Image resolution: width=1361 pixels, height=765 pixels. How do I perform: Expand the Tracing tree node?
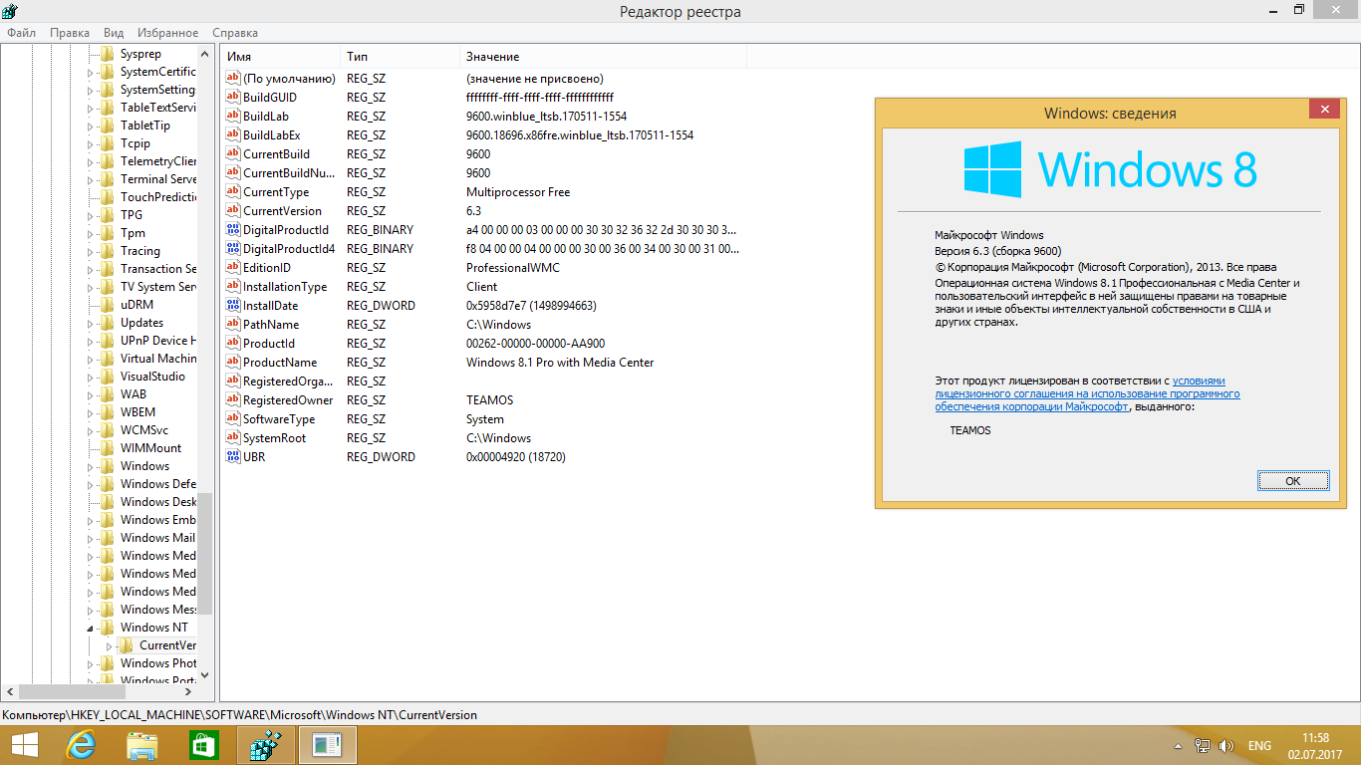click(x=90, y=252)
